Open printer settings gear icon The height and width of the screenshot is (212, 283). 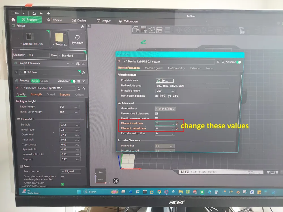point(82,27)
